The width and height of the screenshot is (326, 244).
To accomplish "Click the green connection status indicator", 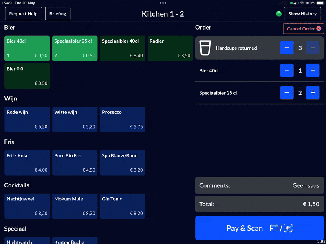I will 279,14.
